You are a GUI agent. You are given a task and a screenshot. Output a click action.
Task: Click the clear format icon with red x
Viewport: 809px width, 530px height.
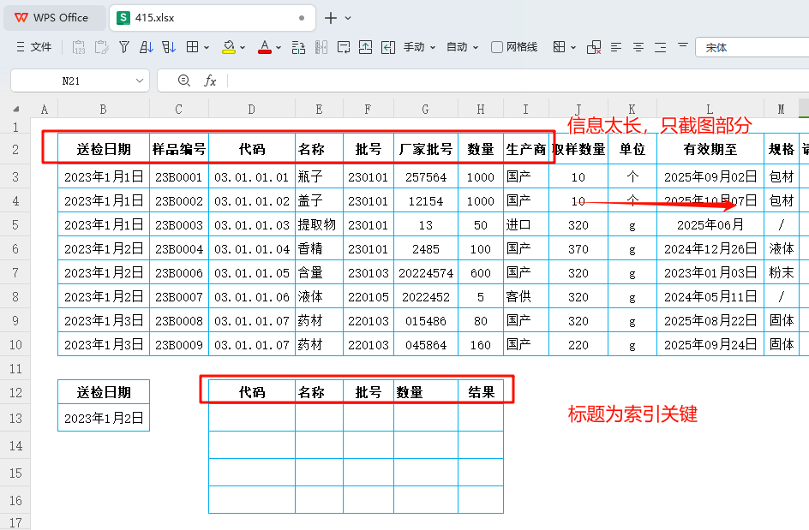594,47
